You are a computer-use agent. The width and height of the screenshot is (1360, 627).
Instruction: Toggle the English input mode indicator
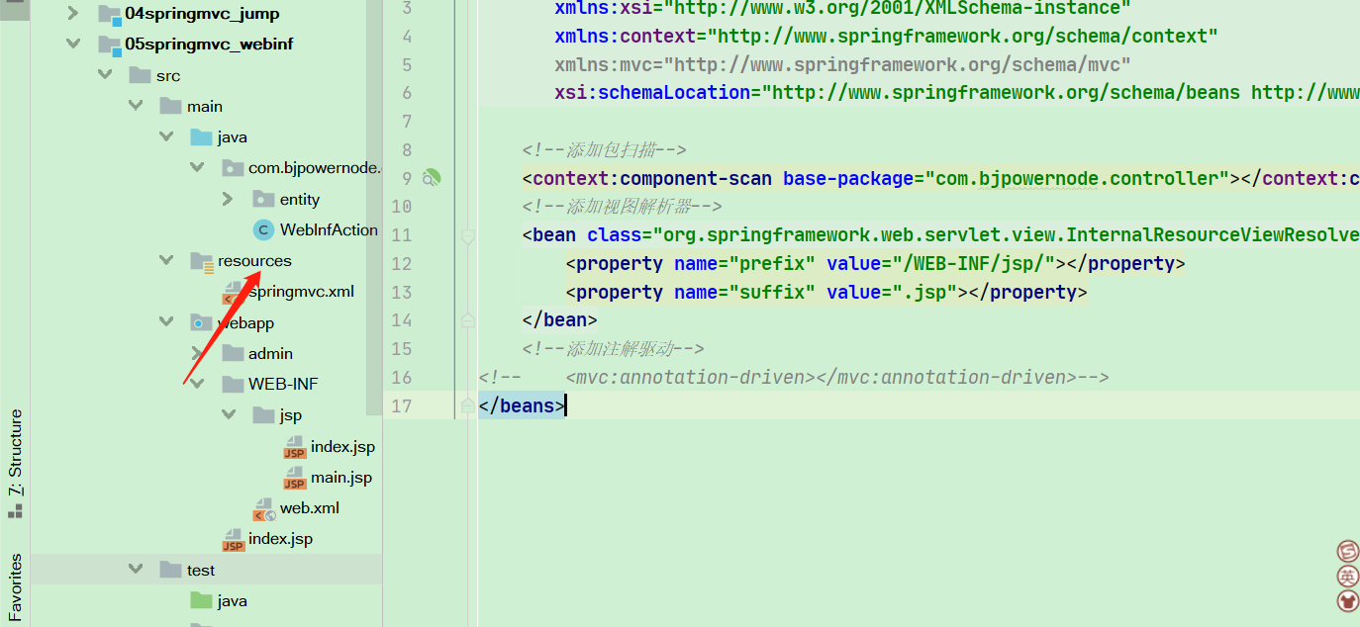(x=1347, y=577)
